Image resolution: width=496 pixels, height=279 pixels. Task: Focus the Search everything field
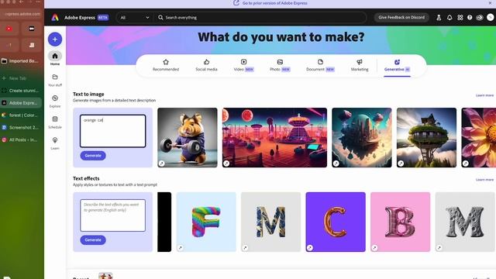coord(260,17)
